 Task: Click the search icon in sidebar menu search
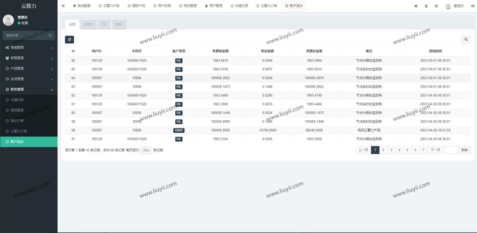click(50, 35)
